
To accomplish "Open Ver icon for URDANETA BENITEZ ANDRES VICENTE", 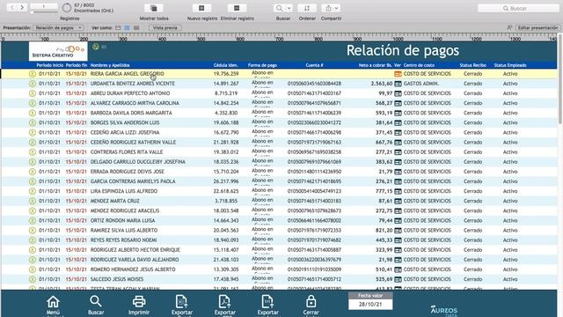I will click(x=398, y=84).
